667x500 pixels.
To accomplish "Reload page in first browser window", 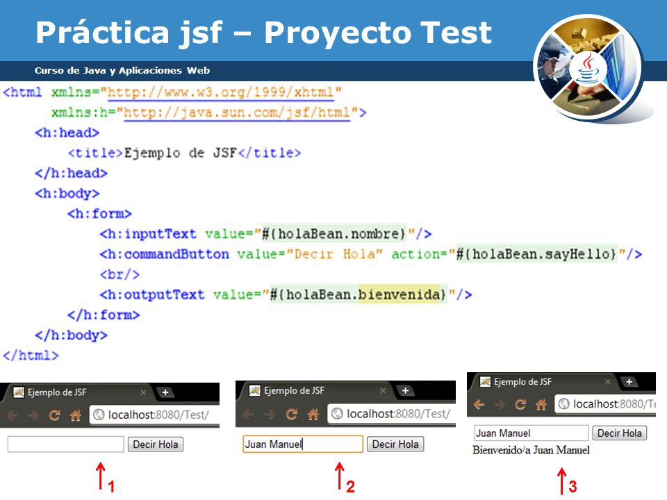I will click(54, 415).
